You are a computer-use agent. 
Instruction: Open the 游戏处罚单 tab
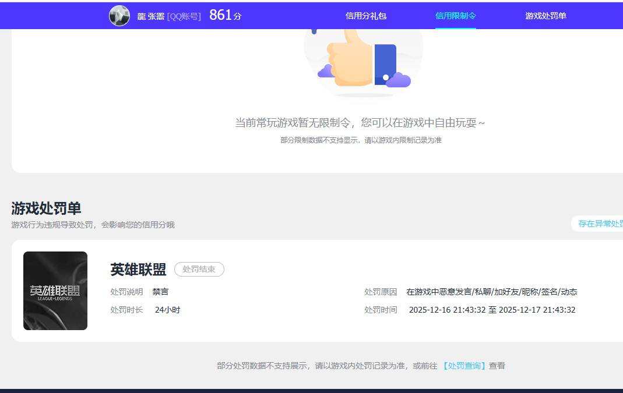(545, 16)
